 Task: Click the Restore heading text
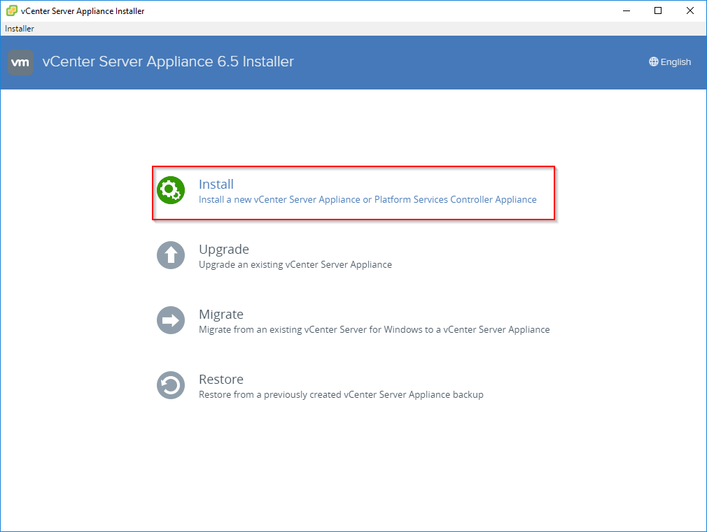click(x=221, y=379)
